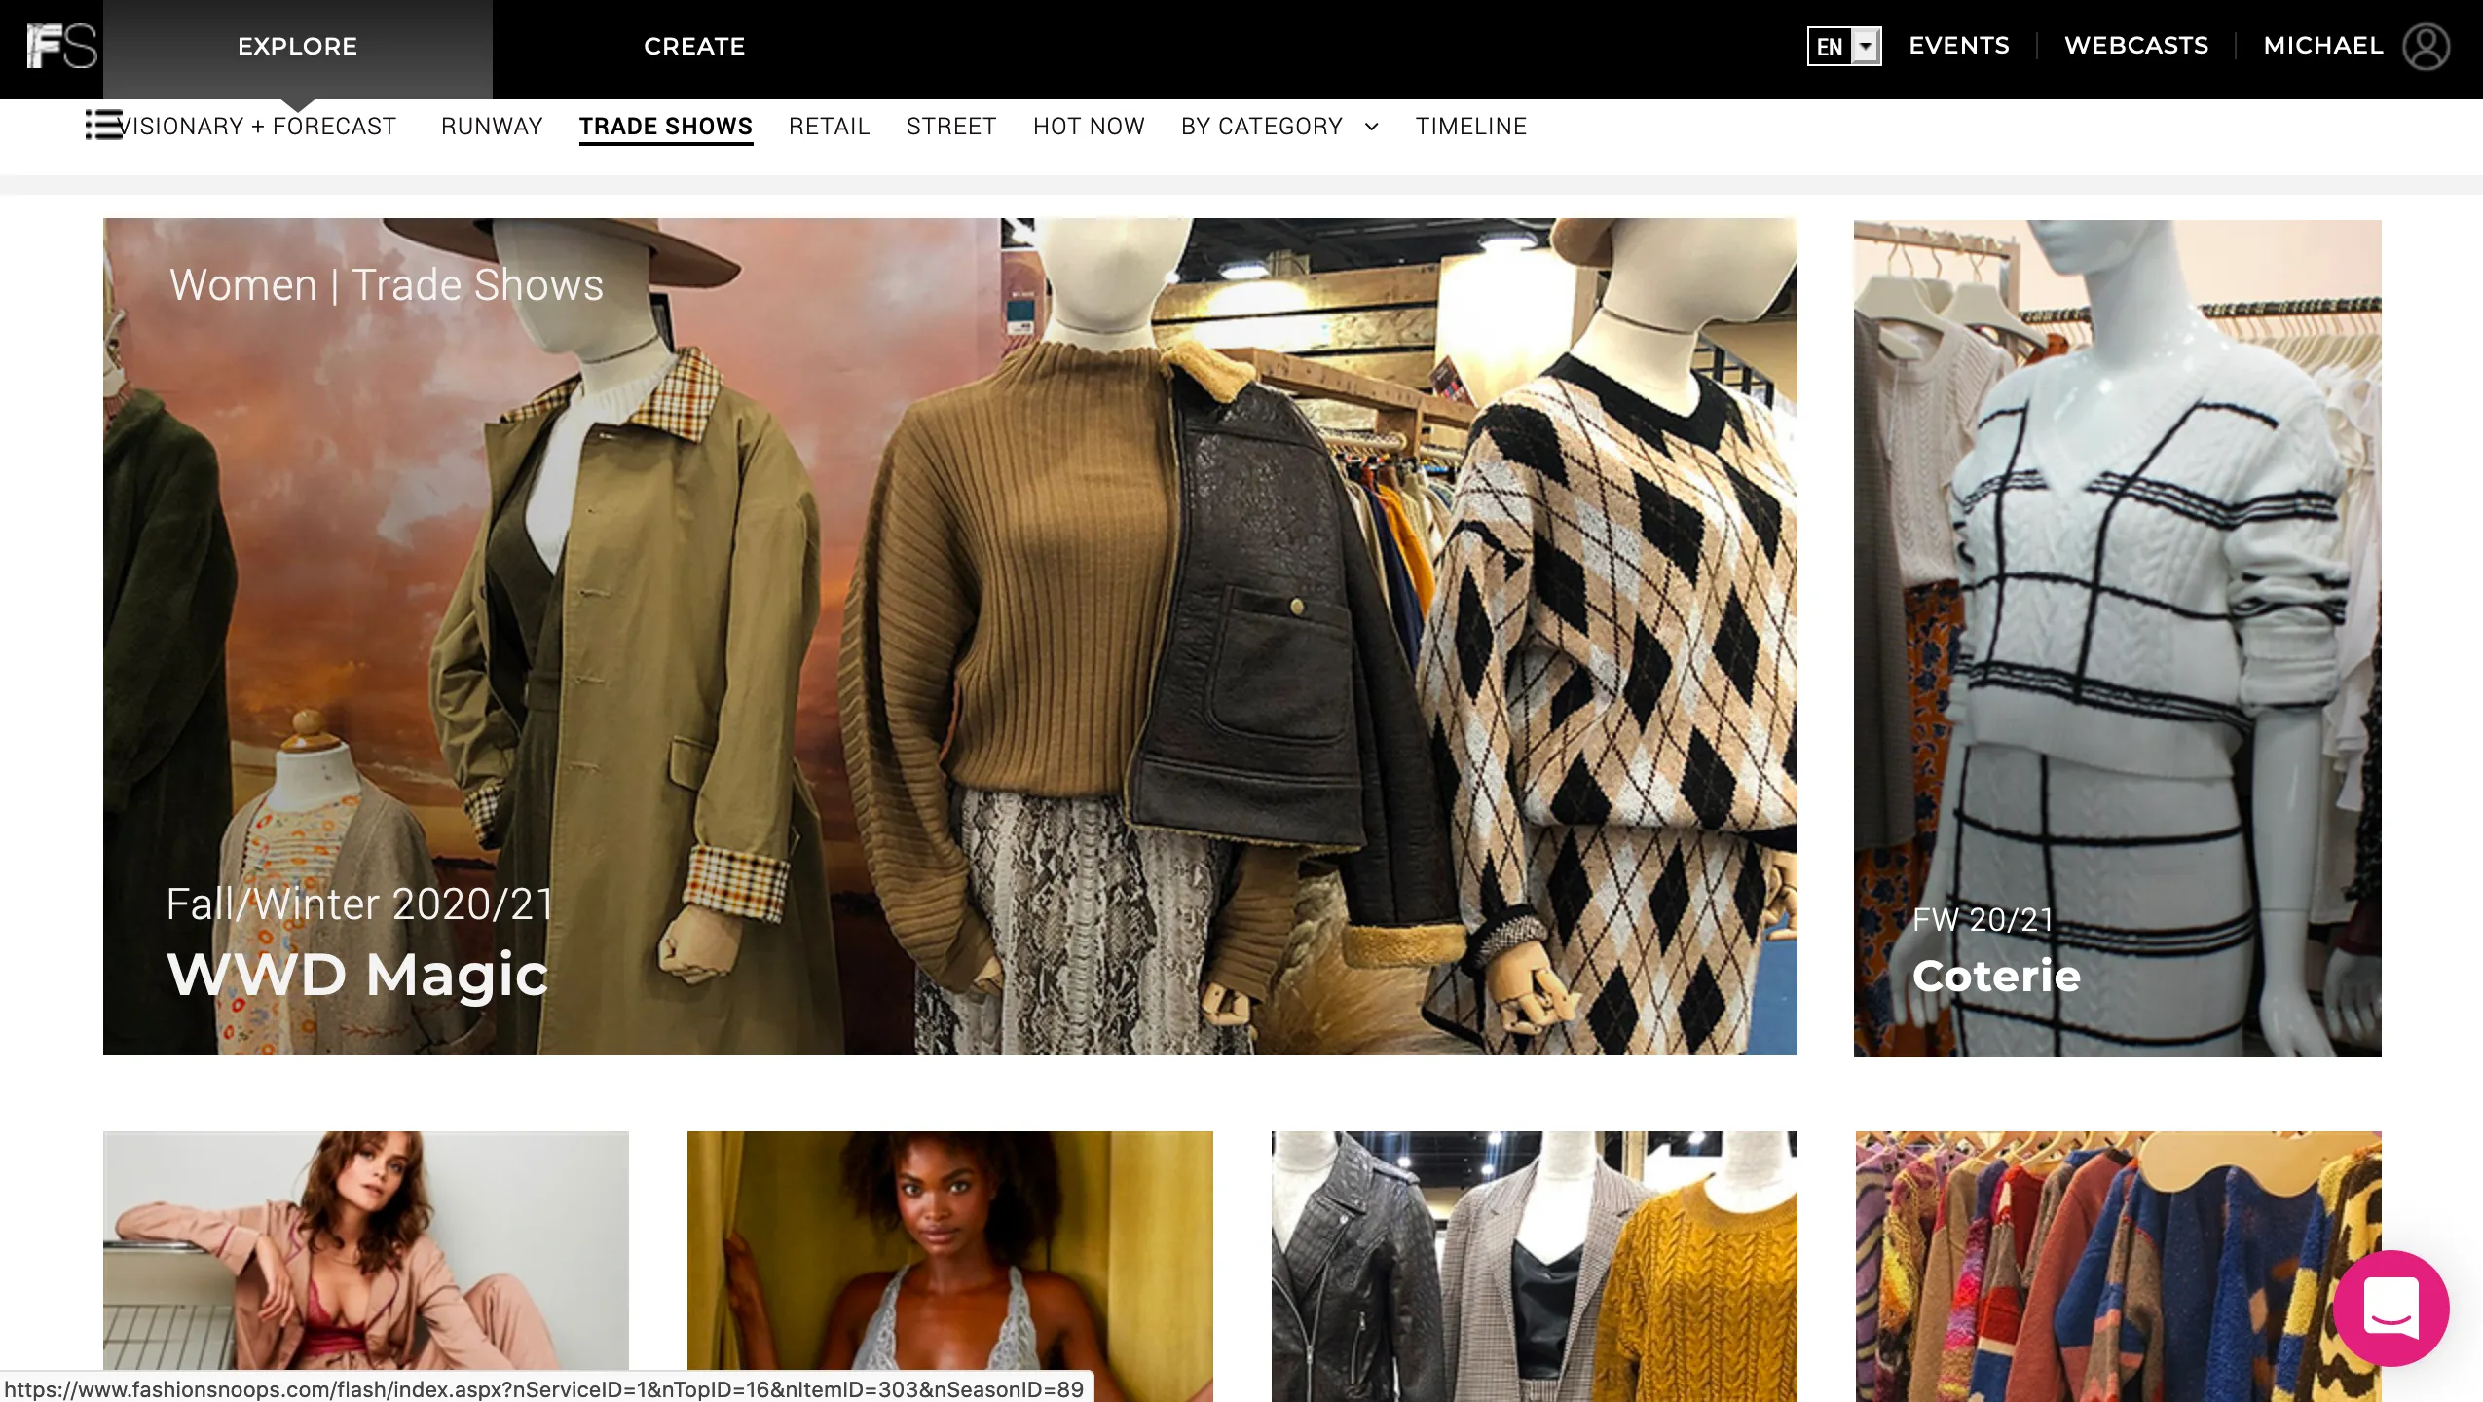Open the Events link
Viewport: 2483px width, 1402px height.
point(1959,46)
